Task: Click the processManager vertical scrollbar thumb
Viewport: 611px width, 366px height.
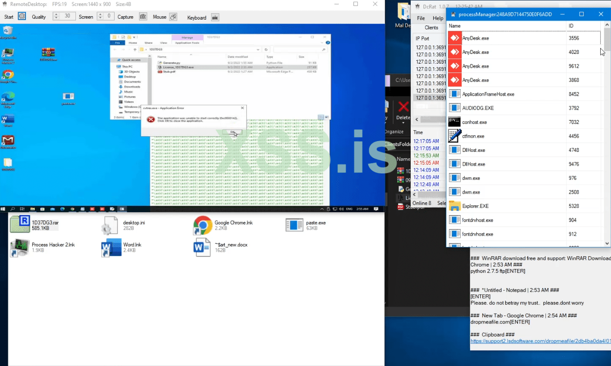Action: (x=607, y=40)
